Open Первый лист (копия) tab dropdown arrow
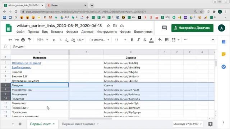Image resolution: width=230 pixels, height=129 pixels. tap(98, 124)
